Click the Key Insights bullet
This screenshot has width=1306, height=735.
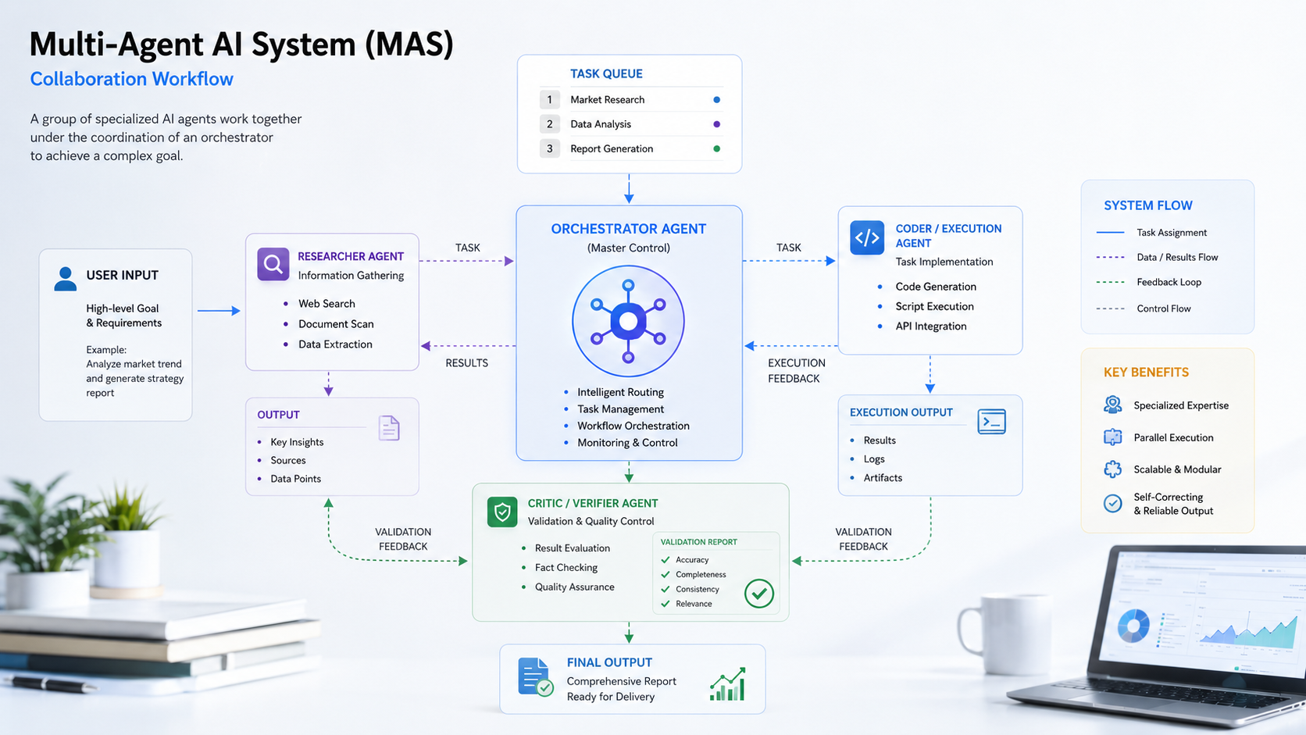point(291,442)
